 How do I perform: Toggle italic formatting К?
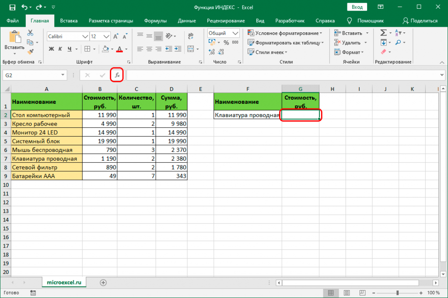pos(60,49)
